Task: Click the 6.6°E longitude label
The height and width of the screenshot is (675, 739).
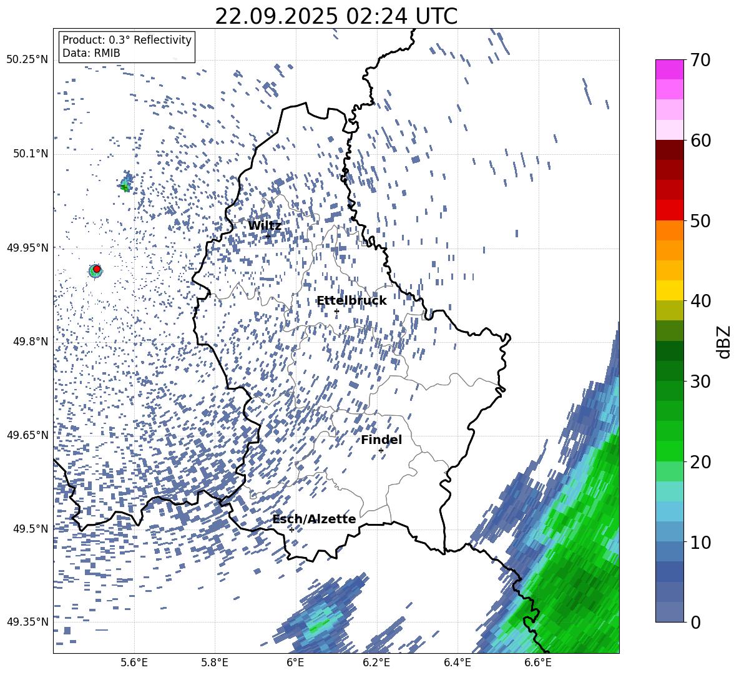Action: (x=538, y=663)
